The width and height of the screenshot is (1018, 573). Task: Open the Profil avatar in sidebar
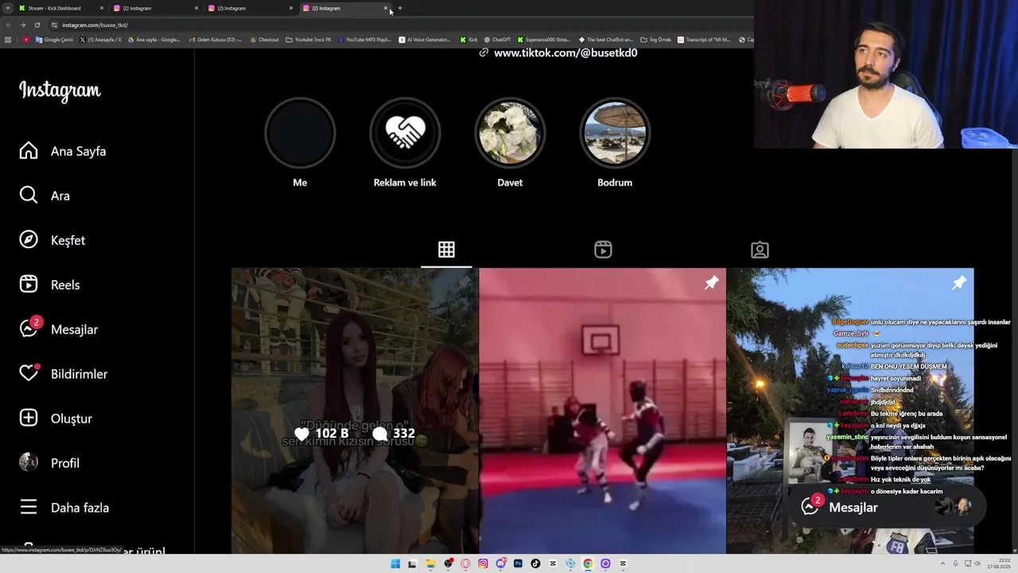[29, 463]
